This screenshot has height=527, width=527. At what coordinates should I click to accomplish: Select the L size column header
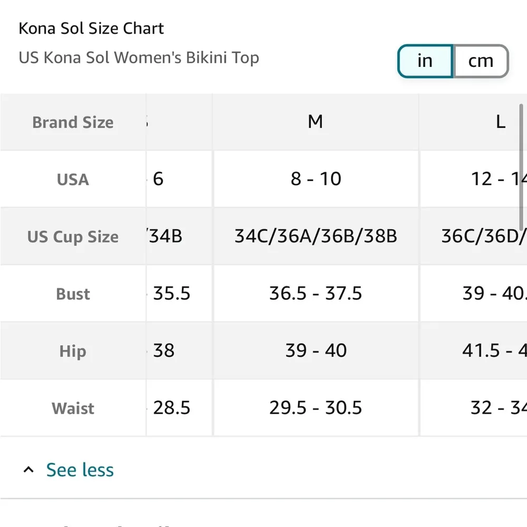(x=500, y=122)
